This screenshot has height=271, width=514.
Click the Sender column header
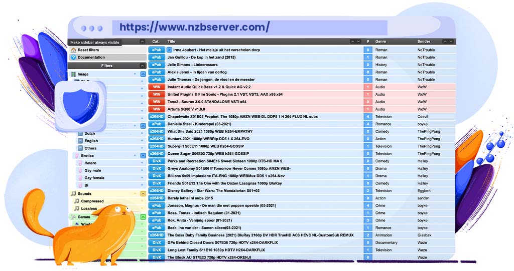click(424, 42)
